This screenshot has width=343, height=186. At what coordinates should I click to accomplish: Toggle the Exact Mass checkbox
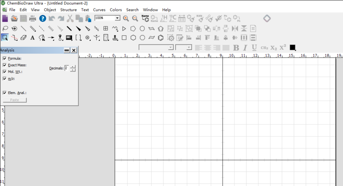click(5, 65)
